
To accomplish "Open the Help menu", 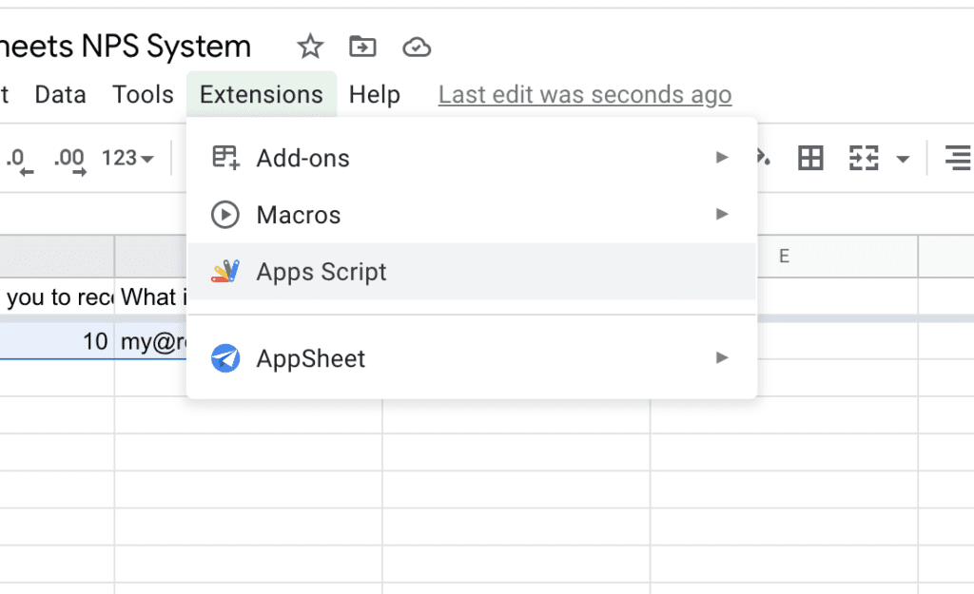I will pyautogui.click(x=375, y=95).
